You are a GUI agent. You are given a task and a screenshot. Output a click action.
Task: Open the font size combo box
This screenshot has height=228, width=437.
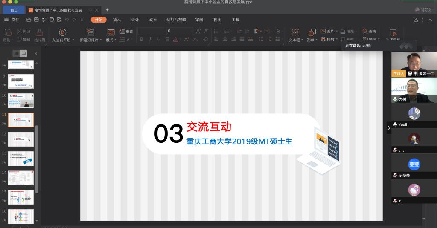(180, 31)
